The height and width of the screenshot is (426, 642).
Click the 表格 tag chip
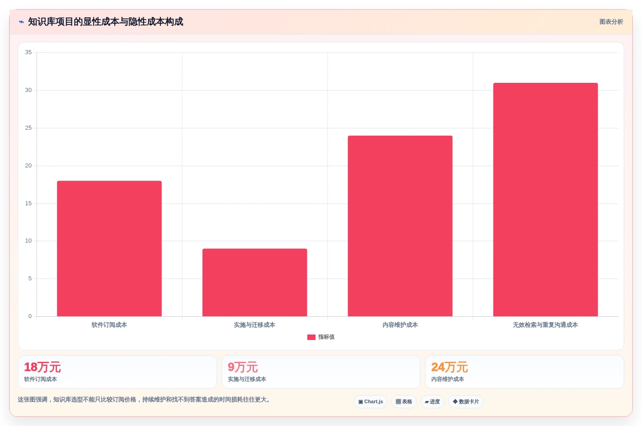[404, 402]
